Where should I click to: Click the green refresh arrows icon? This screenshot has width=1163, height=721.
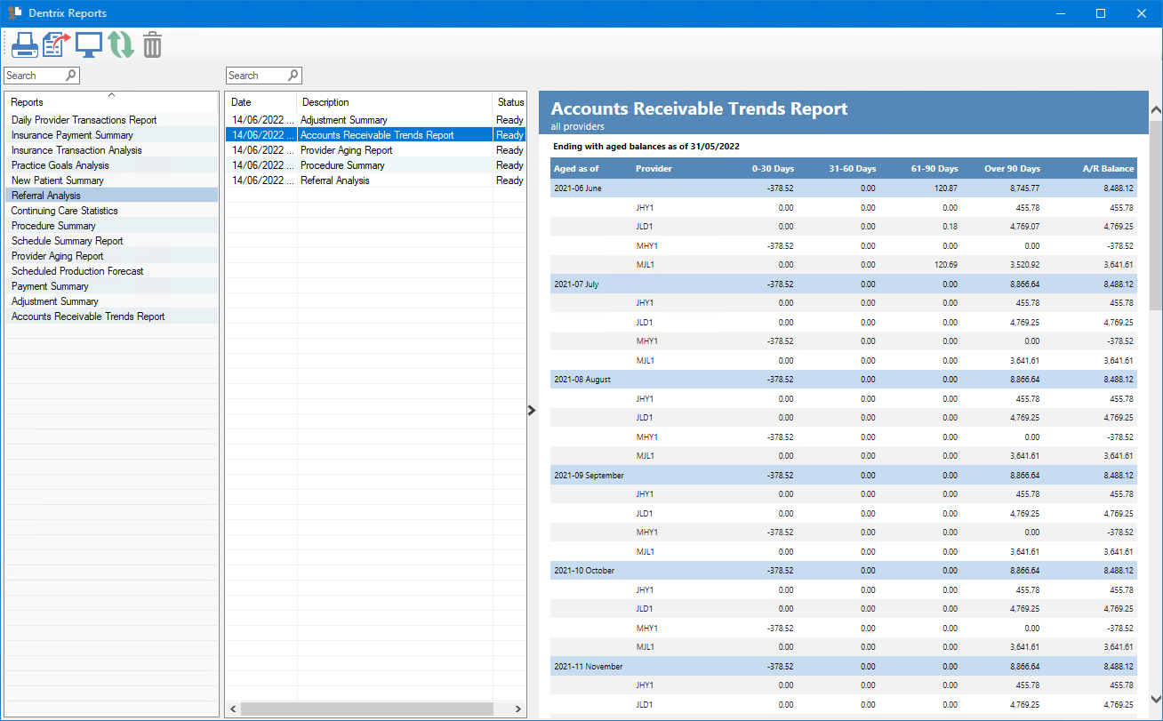121,44
